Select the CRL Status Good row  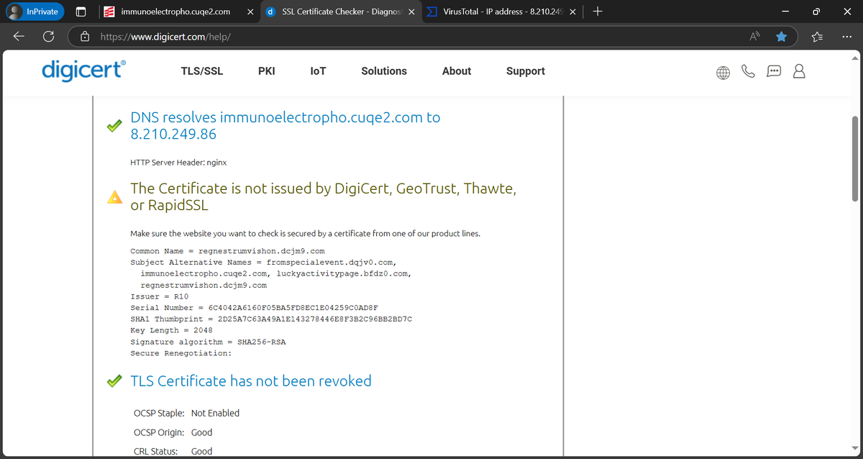point(173,452)
